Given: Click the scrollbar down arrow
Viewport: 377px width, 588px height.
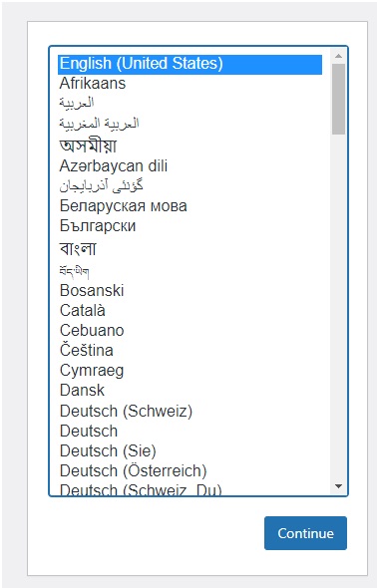Looking at the screenshot, I should [338, 486].
